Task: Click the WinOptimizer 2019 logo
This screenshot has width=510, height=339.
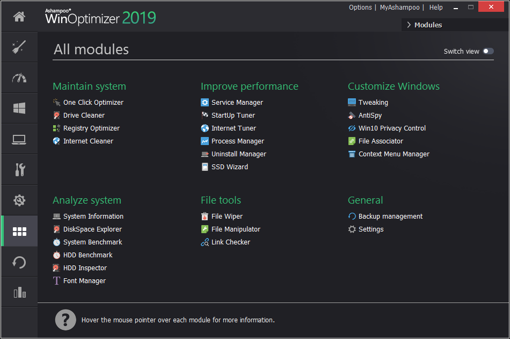Action: click(100, 17)
